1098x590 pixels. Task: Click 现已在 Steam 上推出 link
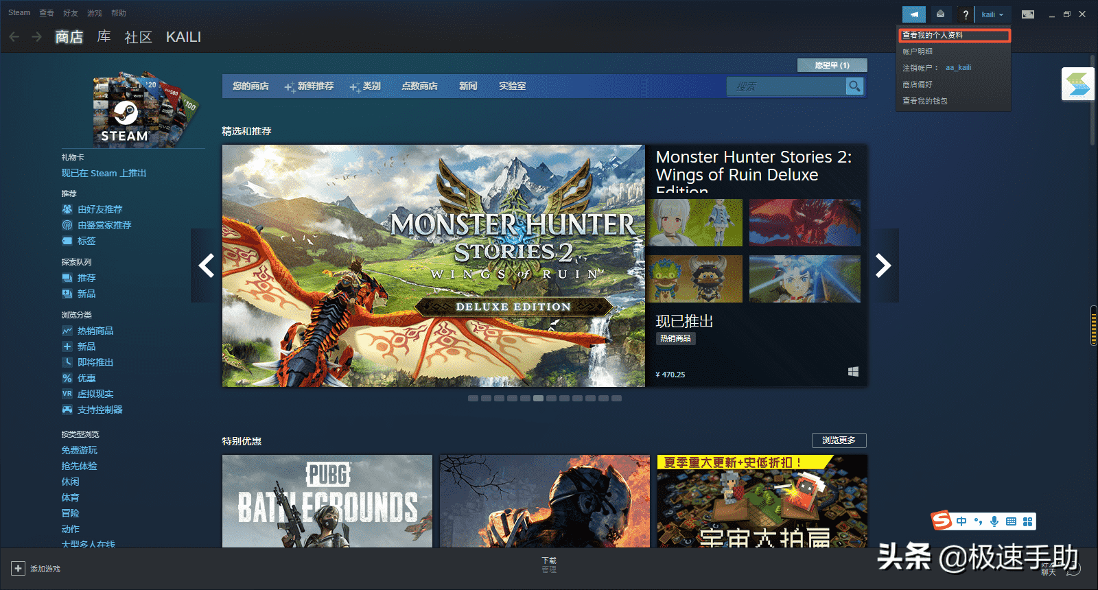[x=104, y=174]
